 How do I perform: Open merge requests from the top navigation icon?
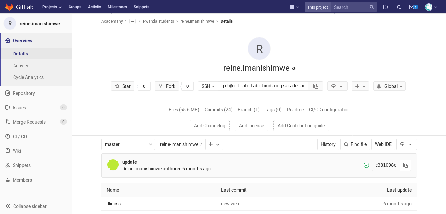[399, 7]
